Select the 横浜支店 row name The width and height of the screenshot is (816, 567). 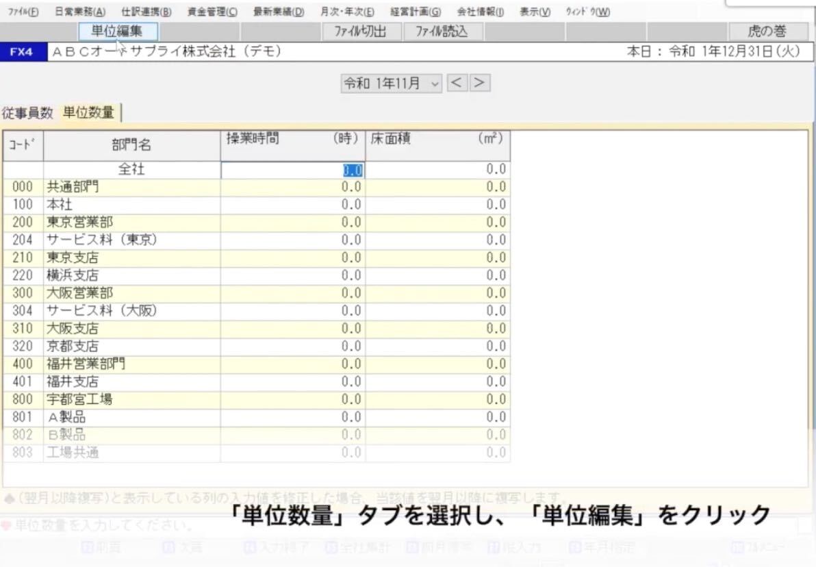point(131,276)
